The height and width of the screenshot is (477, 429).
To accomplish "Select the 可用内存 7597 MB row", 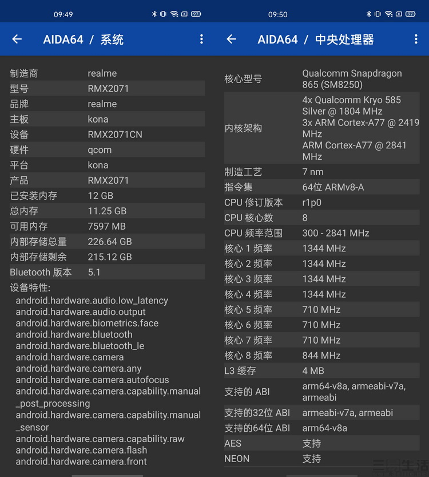I will coord(108,226).
